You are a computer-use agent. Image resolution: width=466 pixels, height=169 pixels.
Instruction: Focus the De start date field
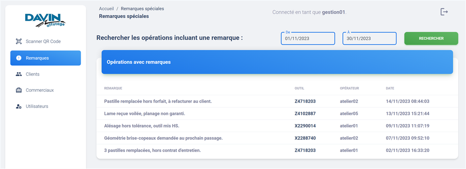(308, 38)
